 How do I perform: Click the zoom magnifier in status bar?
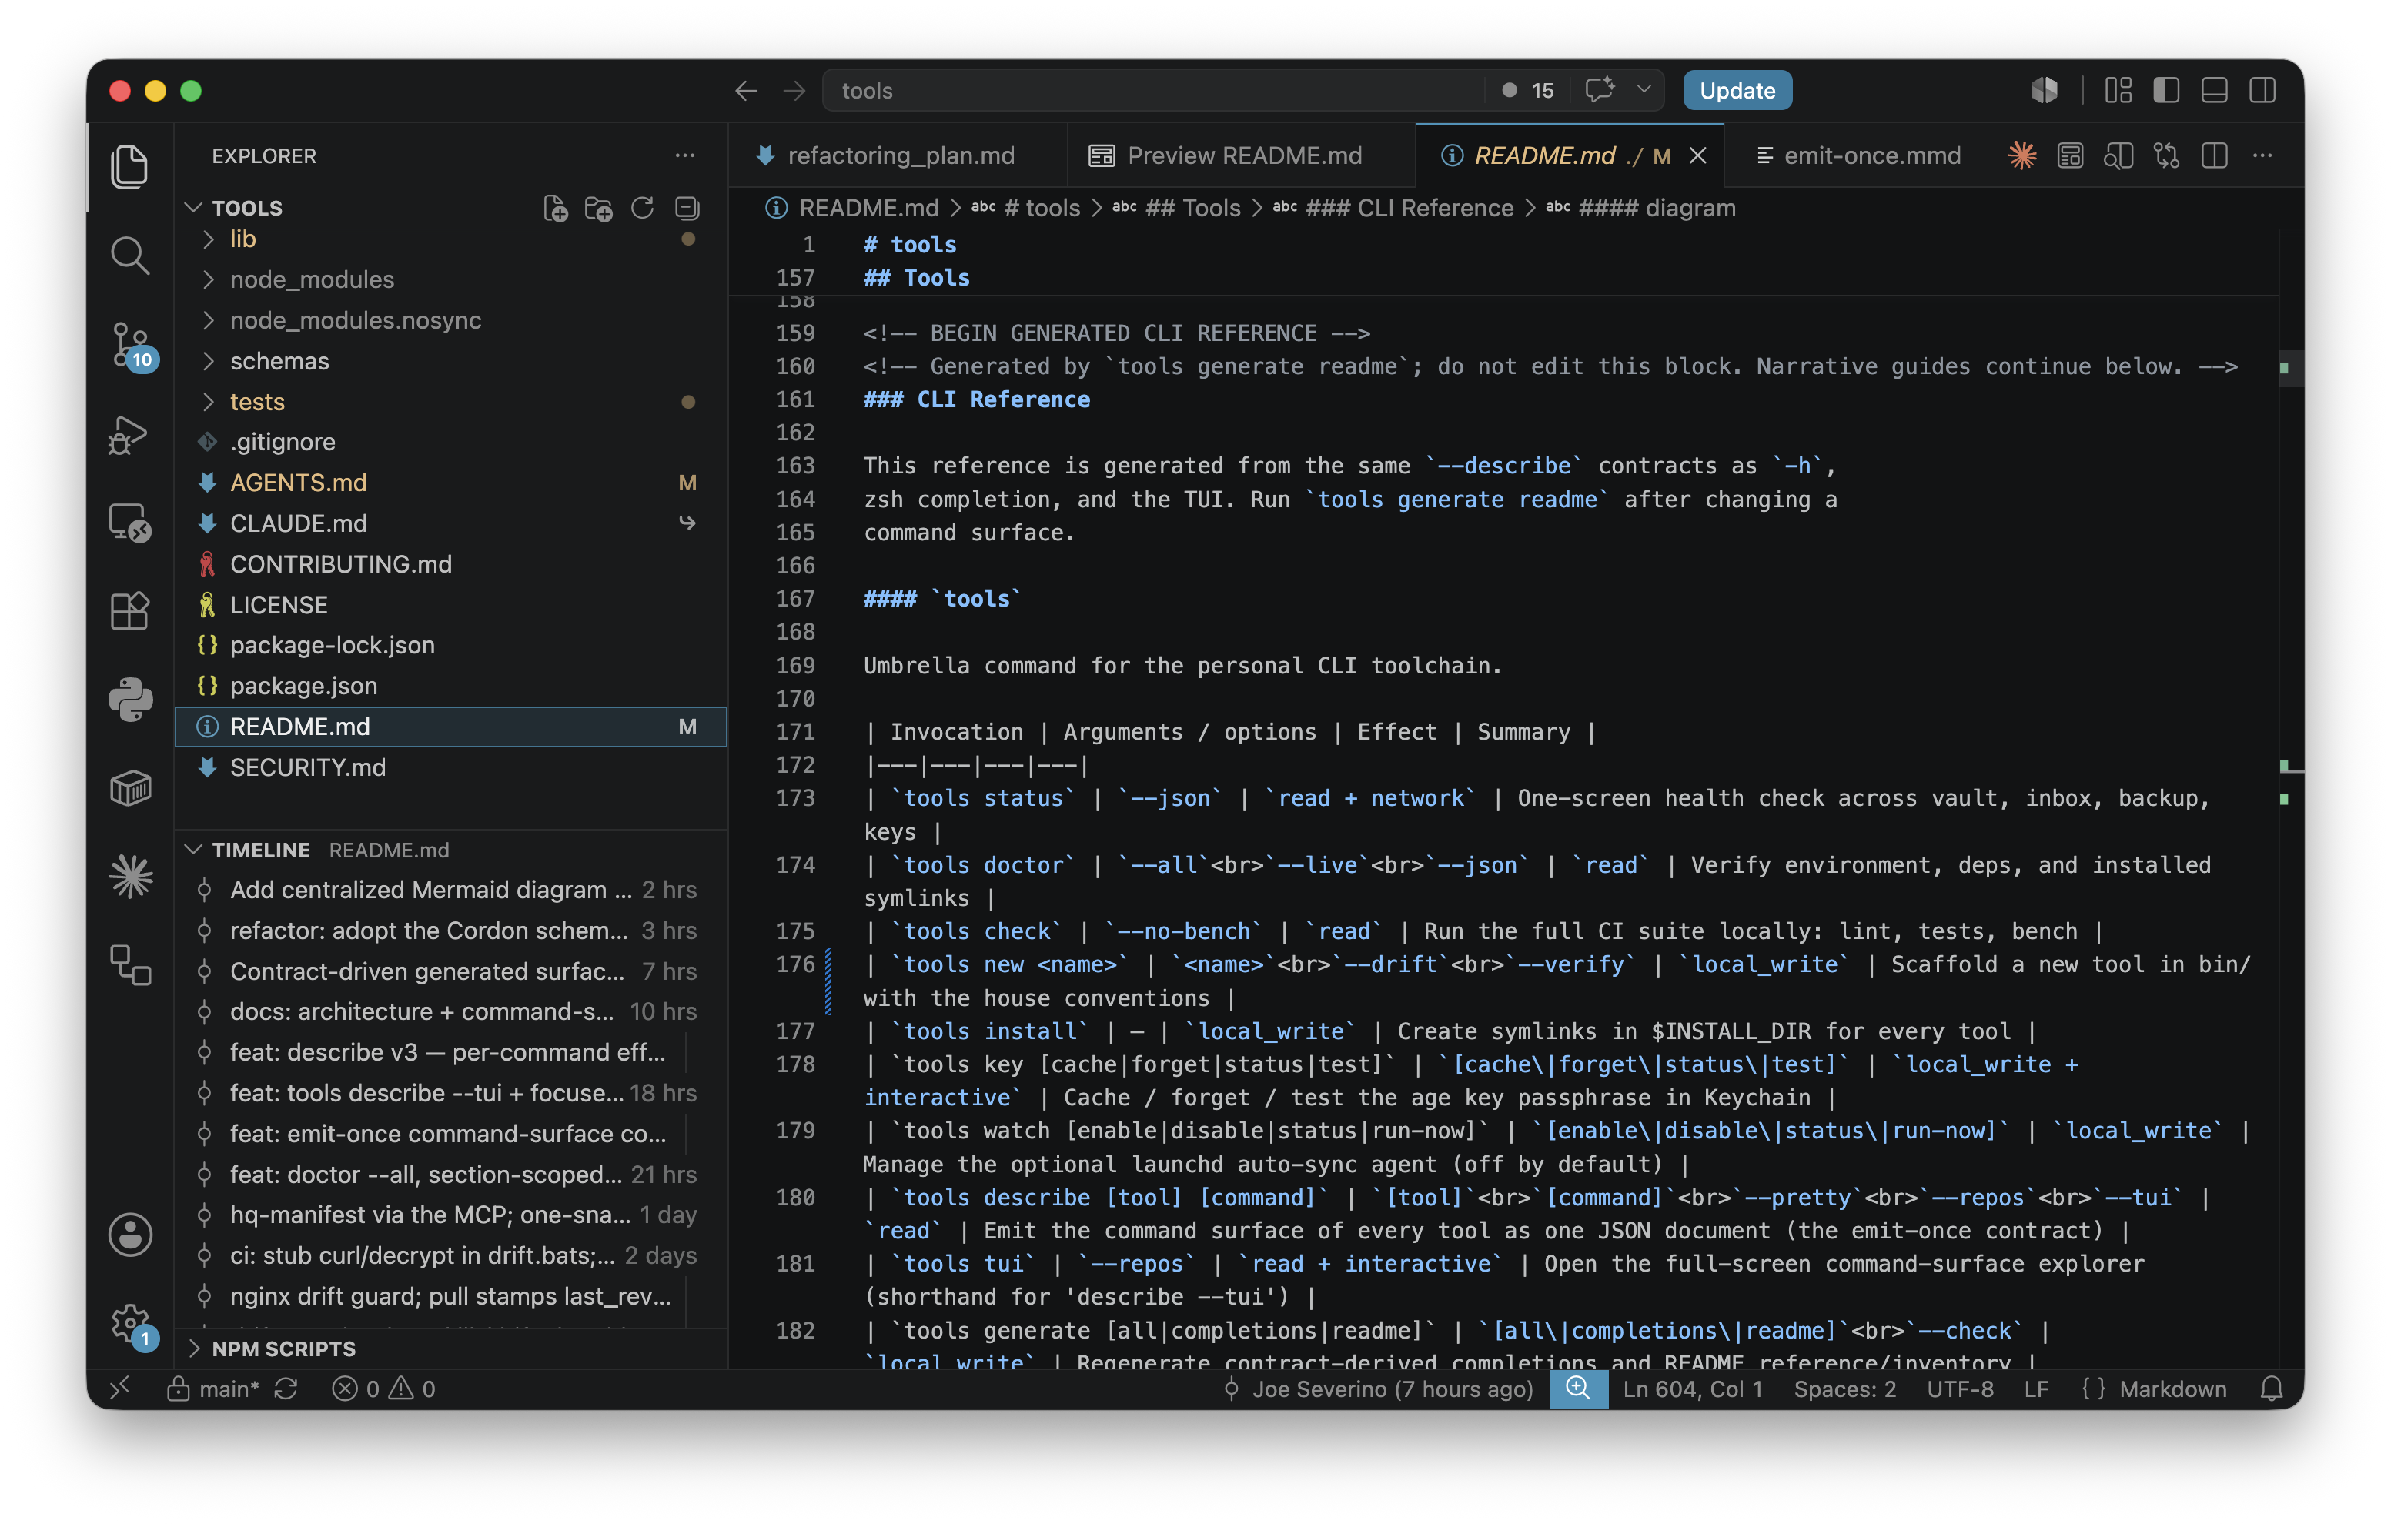click(x=1578, y=1388)
